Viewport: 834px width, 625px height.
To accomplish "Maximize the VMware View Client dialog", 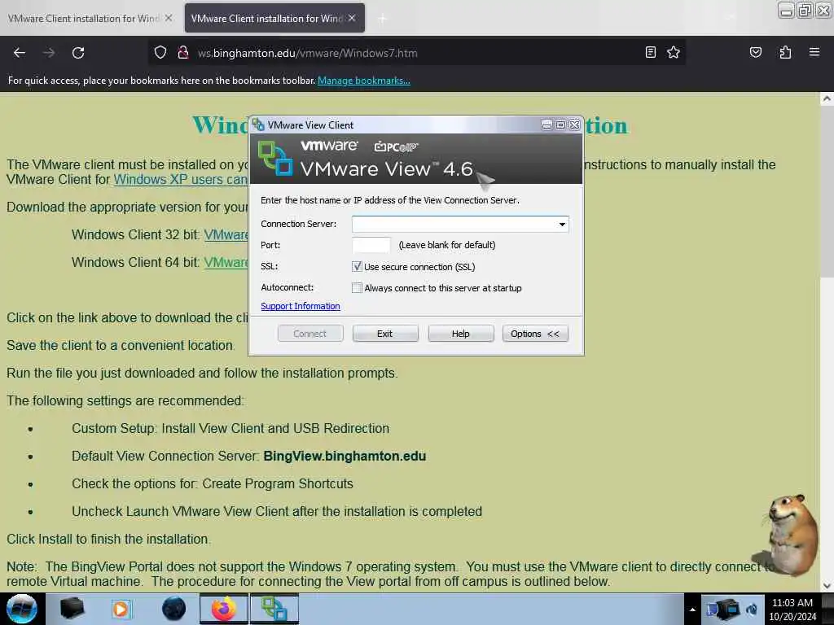I will pos(560,125).
